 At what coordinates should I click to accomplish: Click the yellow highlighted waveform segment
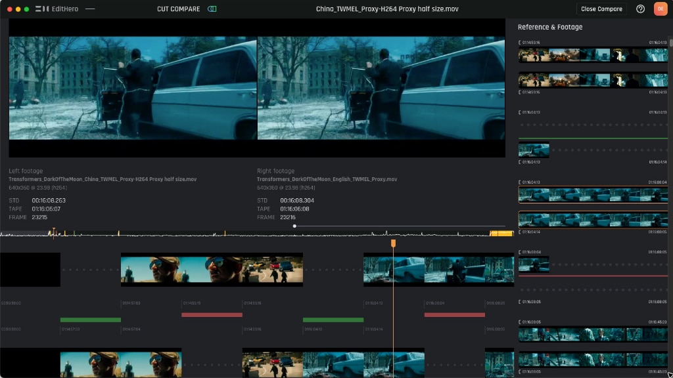point(502,233)
